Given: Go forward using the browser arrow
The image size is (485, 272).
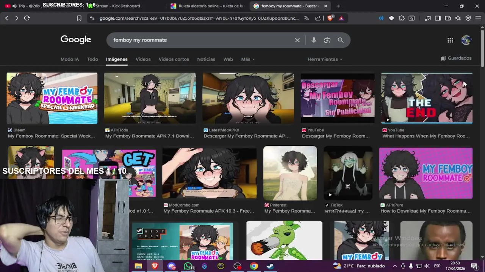Looking at the screenshot, I should [17, 18].
